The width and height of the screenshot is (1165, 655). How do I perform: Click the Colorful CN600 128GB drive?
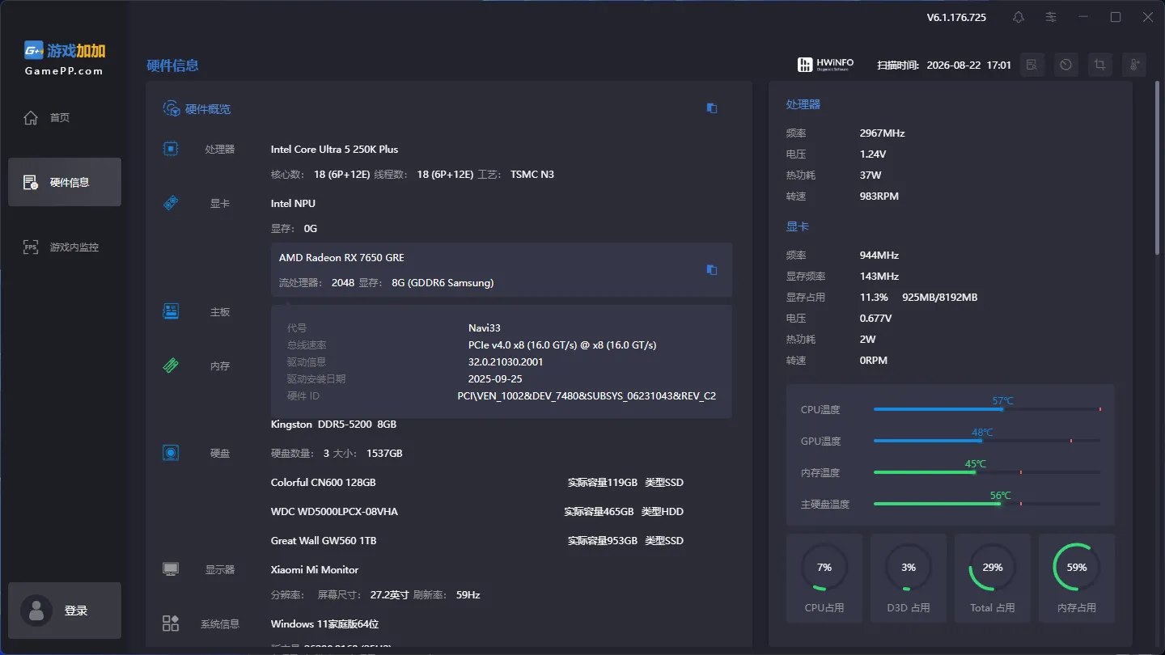coord(324,483)
